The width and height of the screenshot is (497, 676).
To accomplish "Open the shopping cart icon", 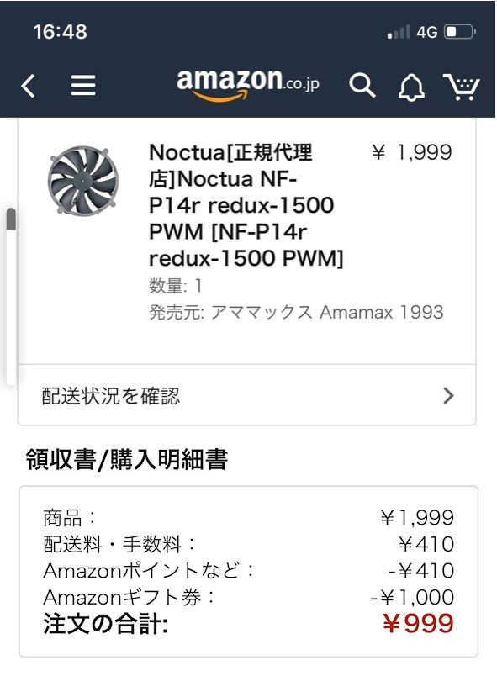I will (x=461, y=85).
